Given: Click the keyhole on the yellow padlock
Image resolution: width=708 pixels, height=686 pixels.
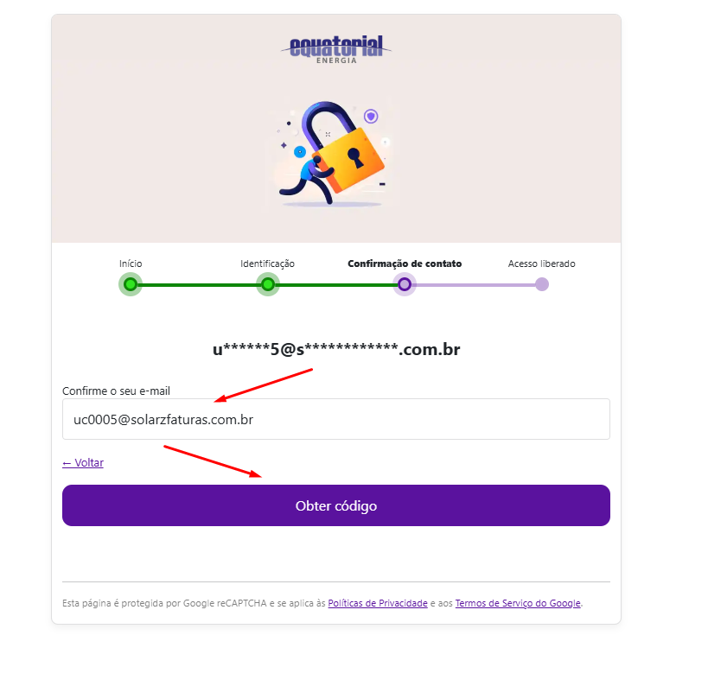Looking at the screenshot, I should [x=355, y=158].
